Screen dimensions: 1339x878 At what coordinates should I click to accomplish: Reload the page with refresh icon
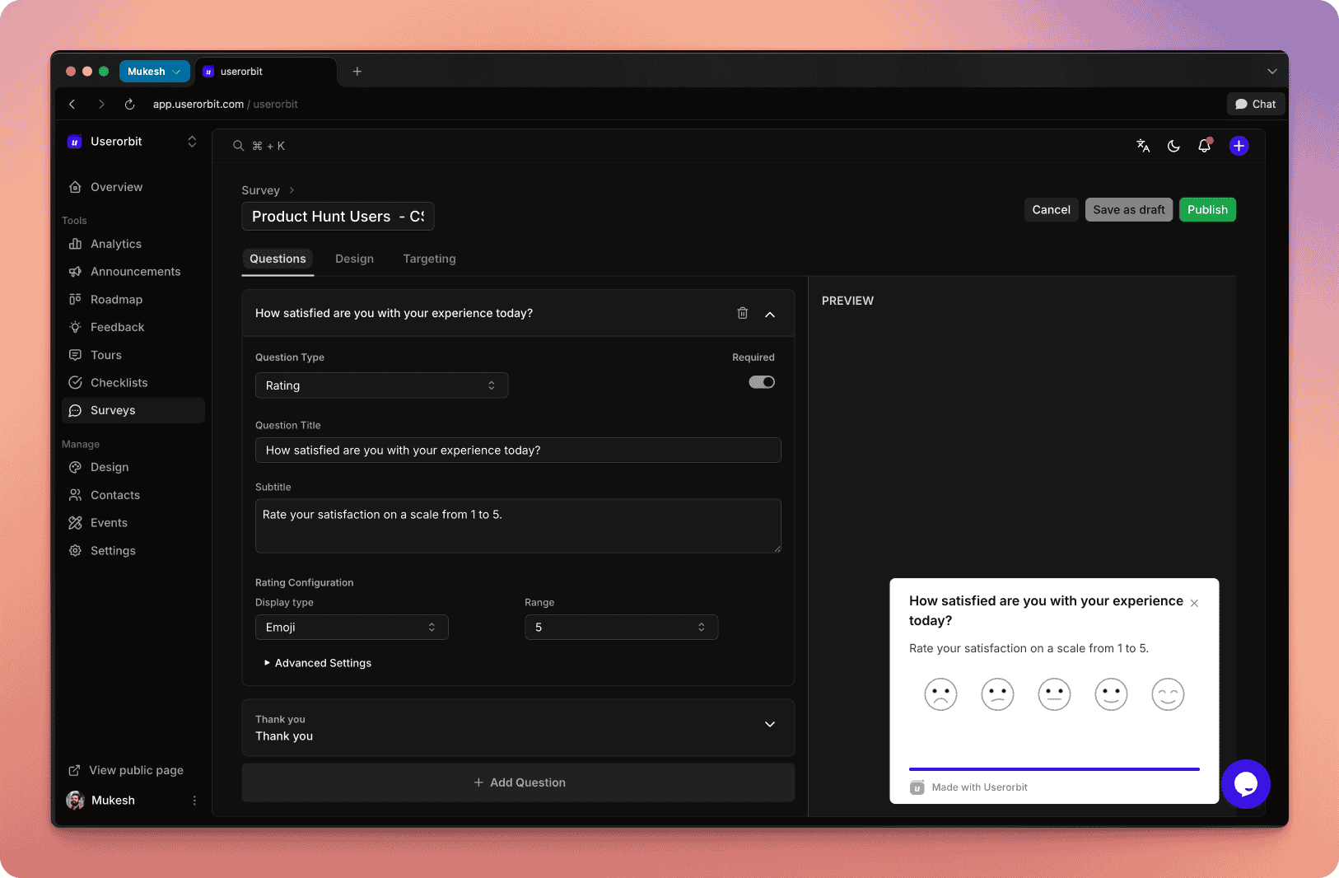click(129, 105)
